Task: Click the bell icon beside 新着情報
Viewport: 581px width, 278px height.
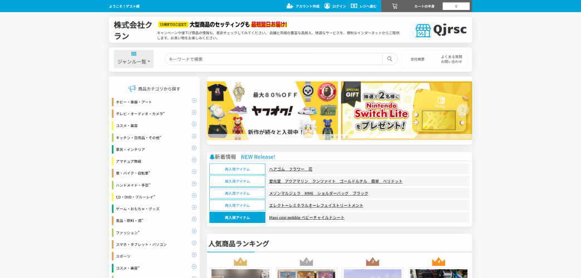Action: (x=212, y=157)
